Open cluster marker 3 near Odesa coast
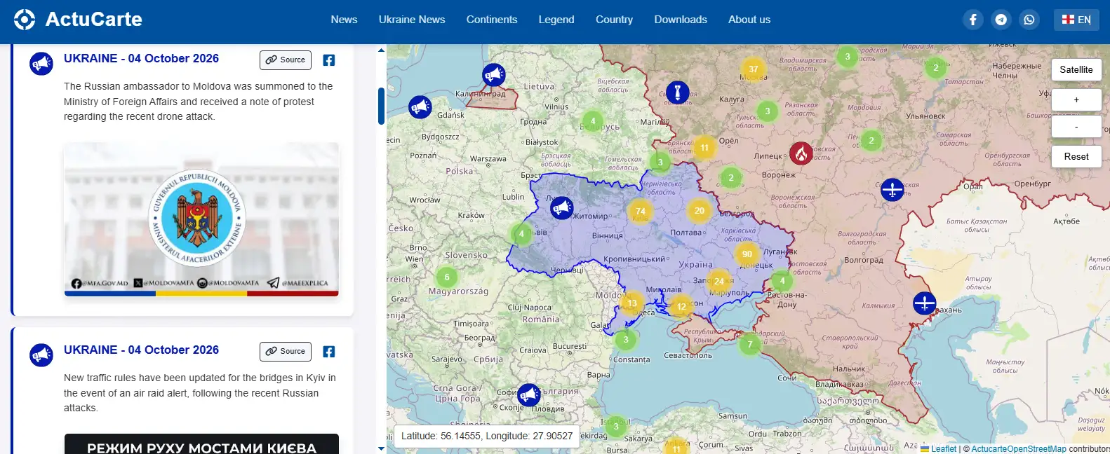 click(x=626, y=340)
